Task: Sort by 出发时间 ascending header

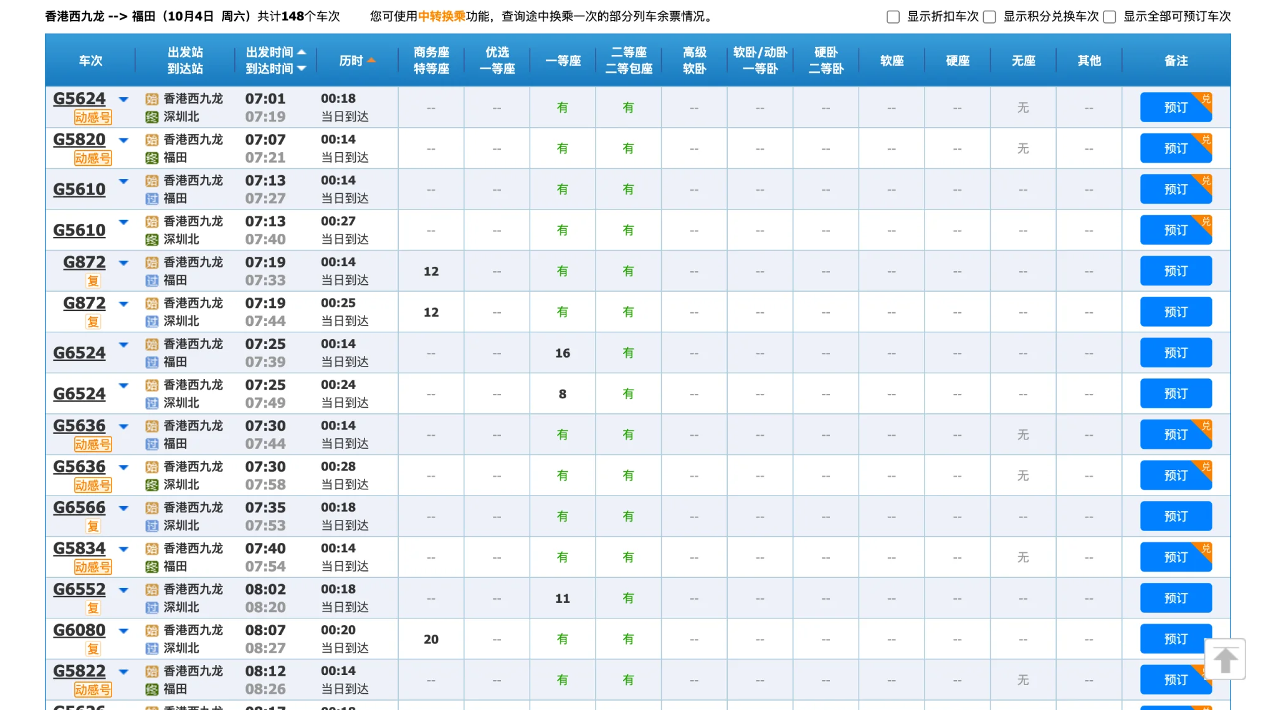Action: click(275, 52)
